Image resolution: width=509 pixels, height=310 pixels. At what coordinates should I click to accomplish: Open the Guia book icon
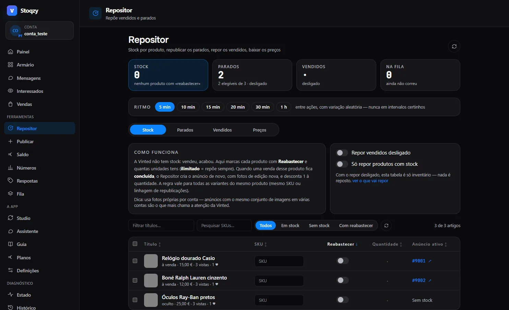click(x=10, y=244)
